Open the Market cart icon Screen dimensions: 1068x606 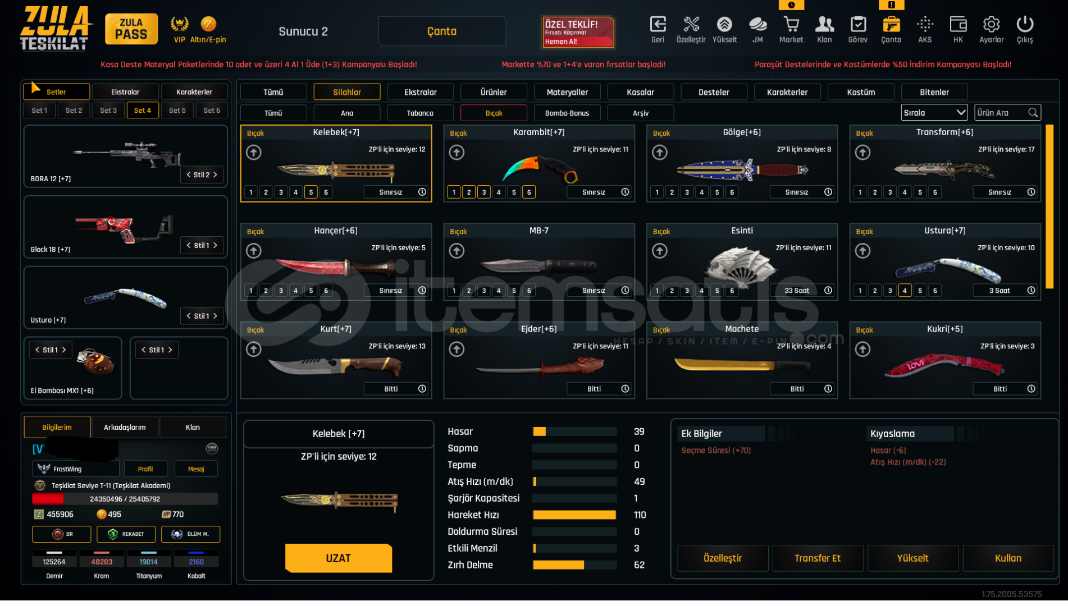click(791, 24)
